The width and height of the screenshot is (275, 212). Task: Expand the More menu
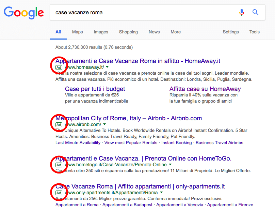pos(176,32)
